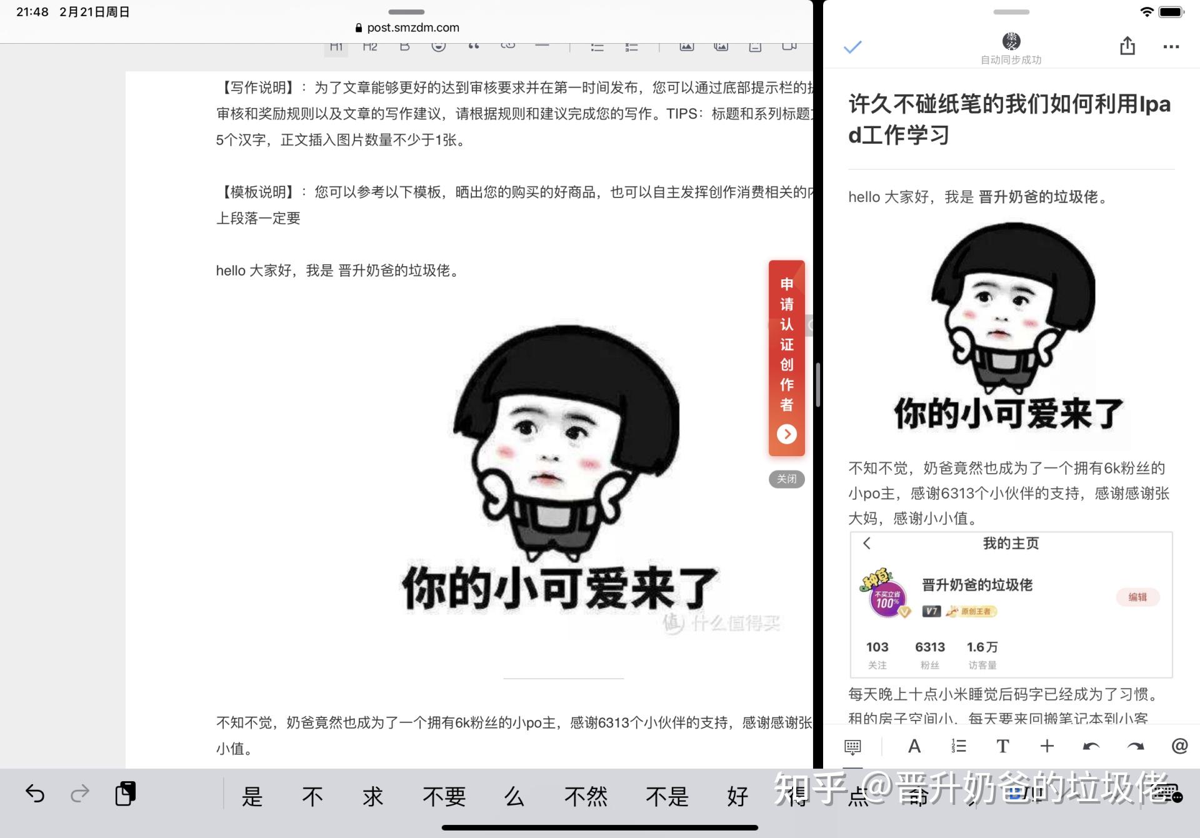Tap the blue checkmark to finish editing
Screen dimensions: 1200x838
click(x=852, y=47)
